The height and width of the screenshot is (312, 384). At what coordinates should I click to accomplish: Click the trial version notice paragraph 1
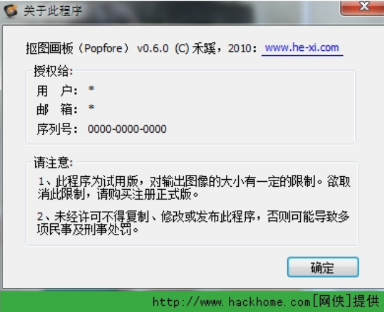(x=194, y=188)
